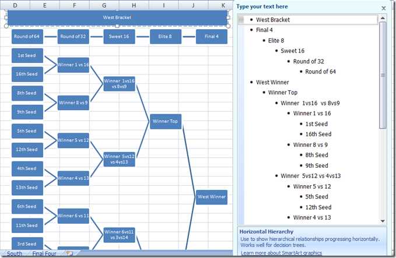
Task: Select the 16th Seed box
Action: 27,74
